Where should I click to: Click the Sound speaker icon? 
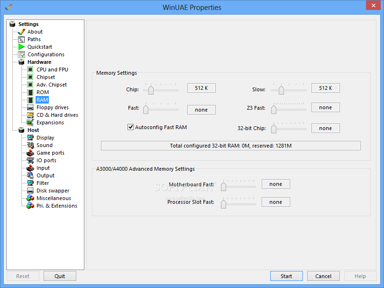tap(30, 145)
